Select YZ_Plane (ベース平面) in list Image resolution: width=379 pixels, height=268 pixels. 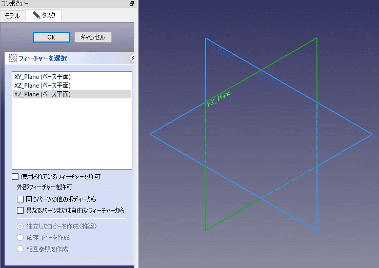coord(72,94)
